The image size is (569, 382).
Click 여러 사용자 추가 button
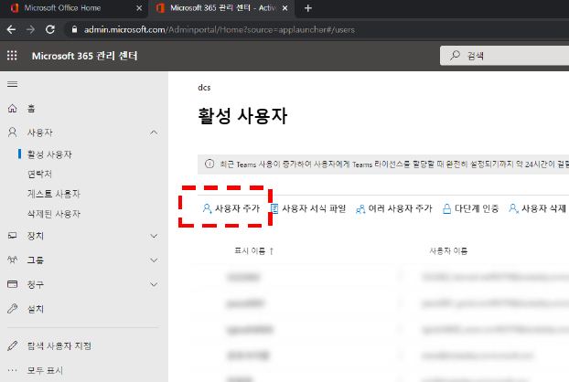394,208
